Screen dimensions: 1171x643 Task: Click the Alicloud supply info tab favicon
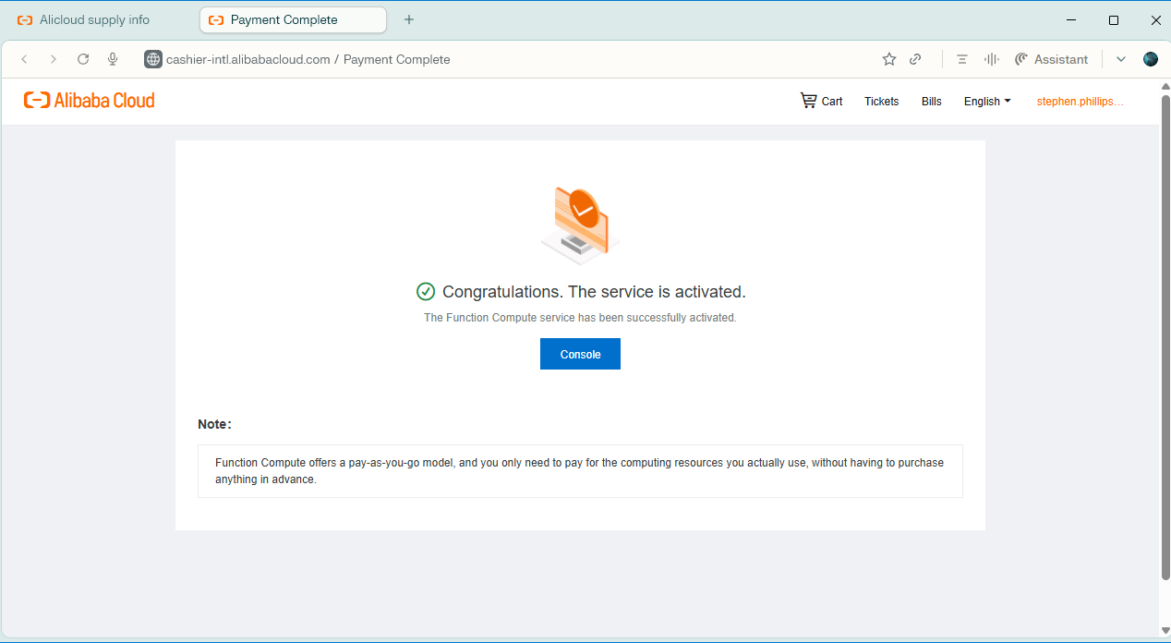click(25, 19)
